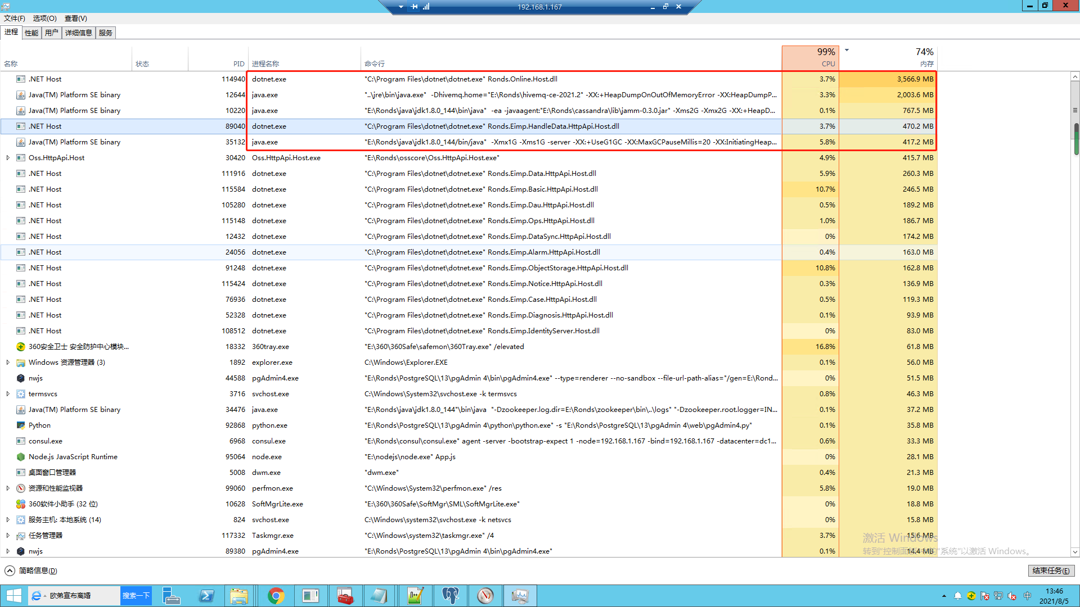Open the 选项(O) menu
1080x607 pixels.
point(45,19)
